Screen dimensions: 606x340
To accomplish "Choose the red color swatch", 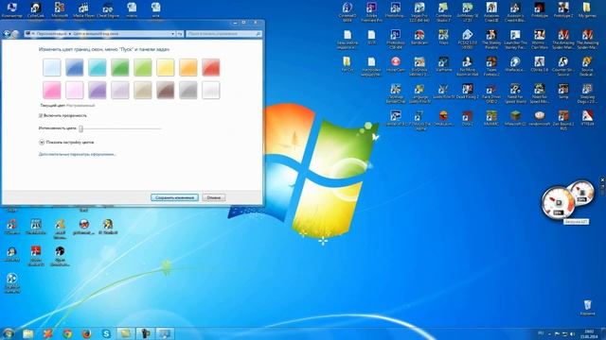I will coord(211,67).
